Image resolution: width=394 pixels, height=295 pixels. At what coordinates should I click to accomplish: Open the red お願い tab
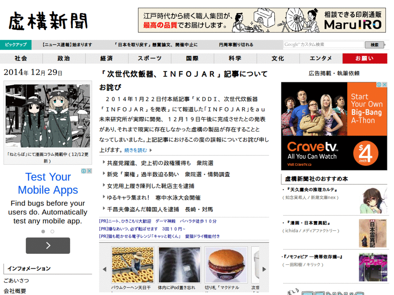coord(365,58)
